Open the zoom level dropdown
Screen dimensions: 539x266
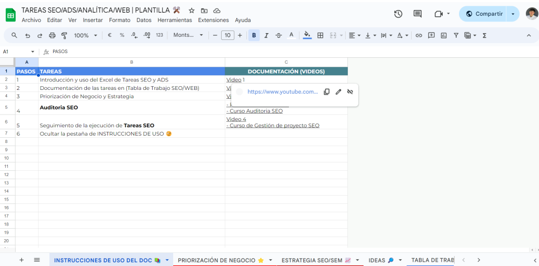[86, 35]
